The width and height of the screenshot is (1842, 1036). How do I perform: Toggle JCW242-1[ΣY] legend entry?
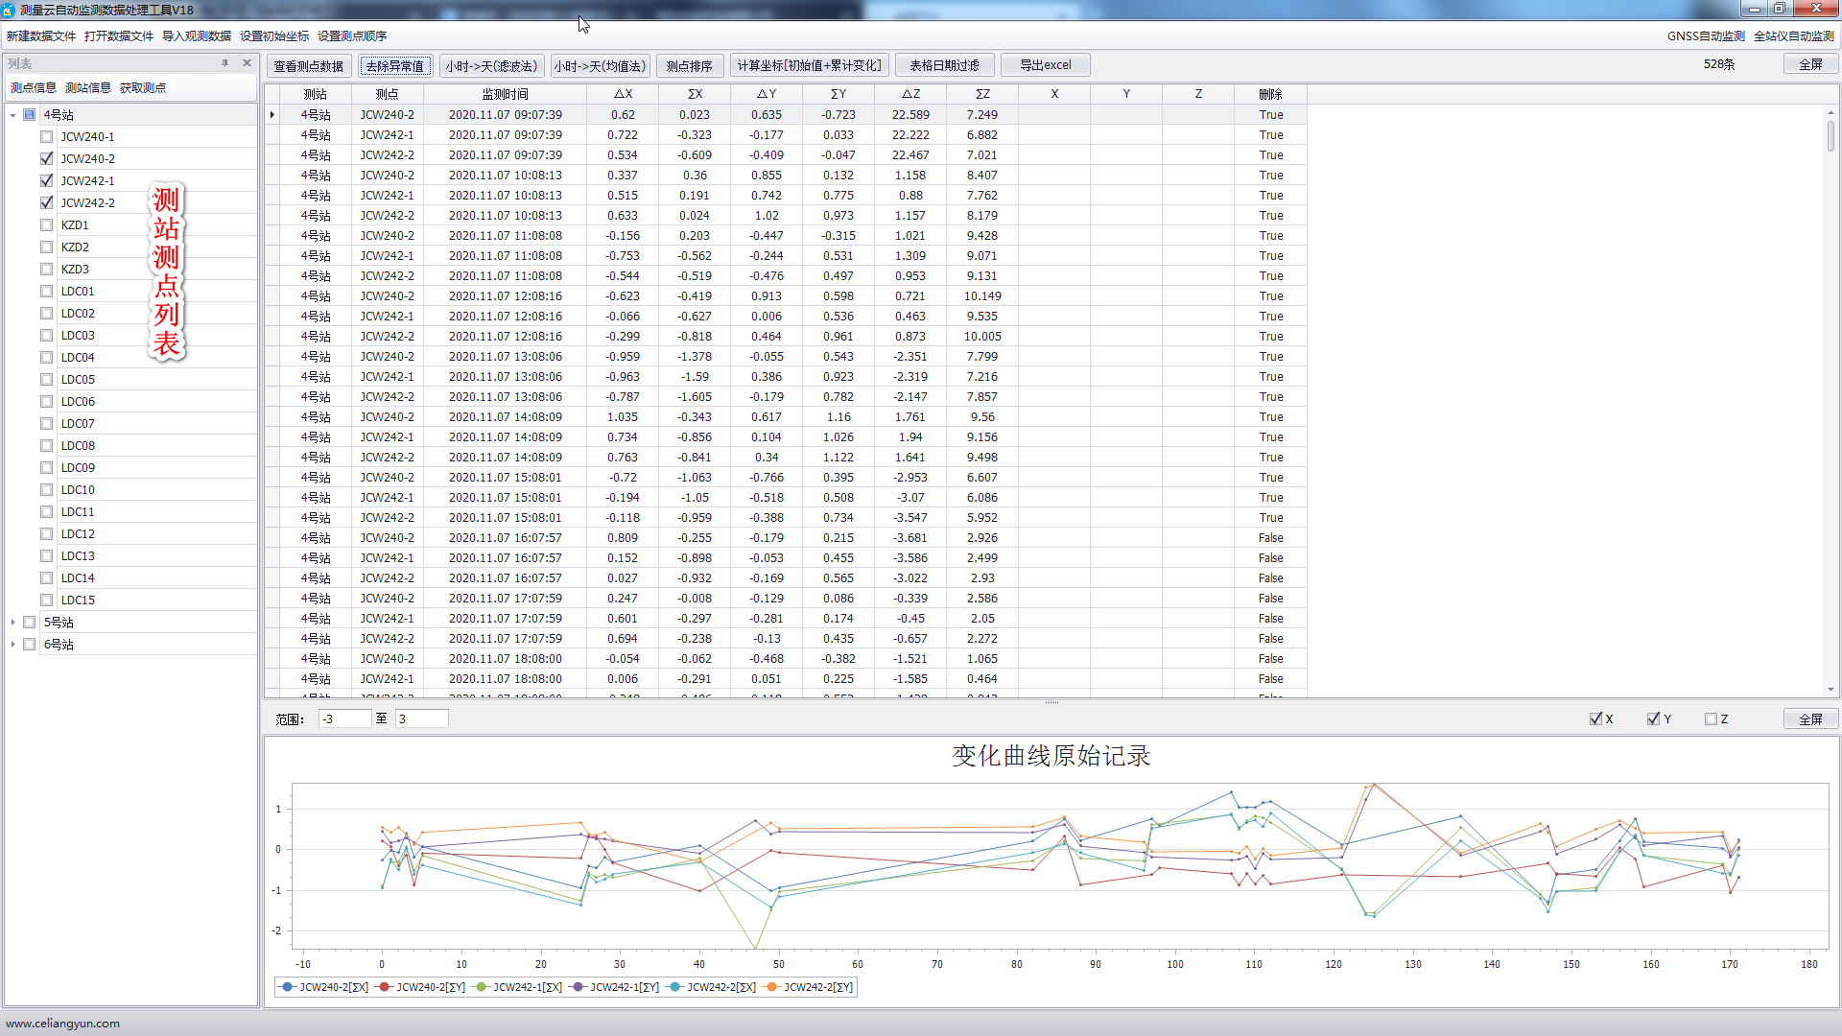615,988
